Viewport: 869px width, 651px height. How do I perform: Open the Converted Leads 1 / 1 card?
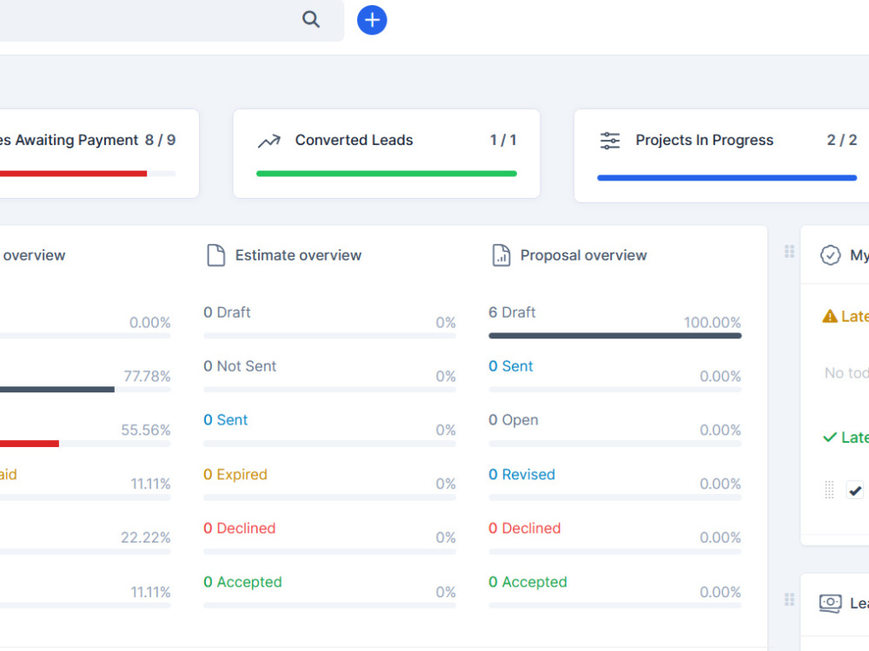point(387,154)
